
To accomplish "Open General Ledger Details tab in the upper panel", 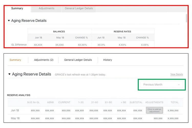I will [x=79, y=8].
